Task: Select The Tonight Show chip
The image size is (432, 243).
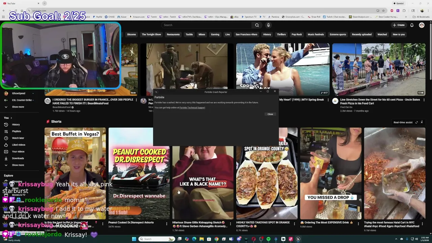Action: [x=151, y=34]
